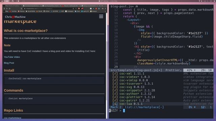This screenshot has width=216, height=121.
Task: Toggle the checkmark for coc-python
Action: coord(115,94)
